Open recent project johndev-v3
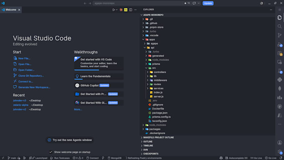Image resolution: width=284 pixels, height=160 pixels. coord(20,101)
